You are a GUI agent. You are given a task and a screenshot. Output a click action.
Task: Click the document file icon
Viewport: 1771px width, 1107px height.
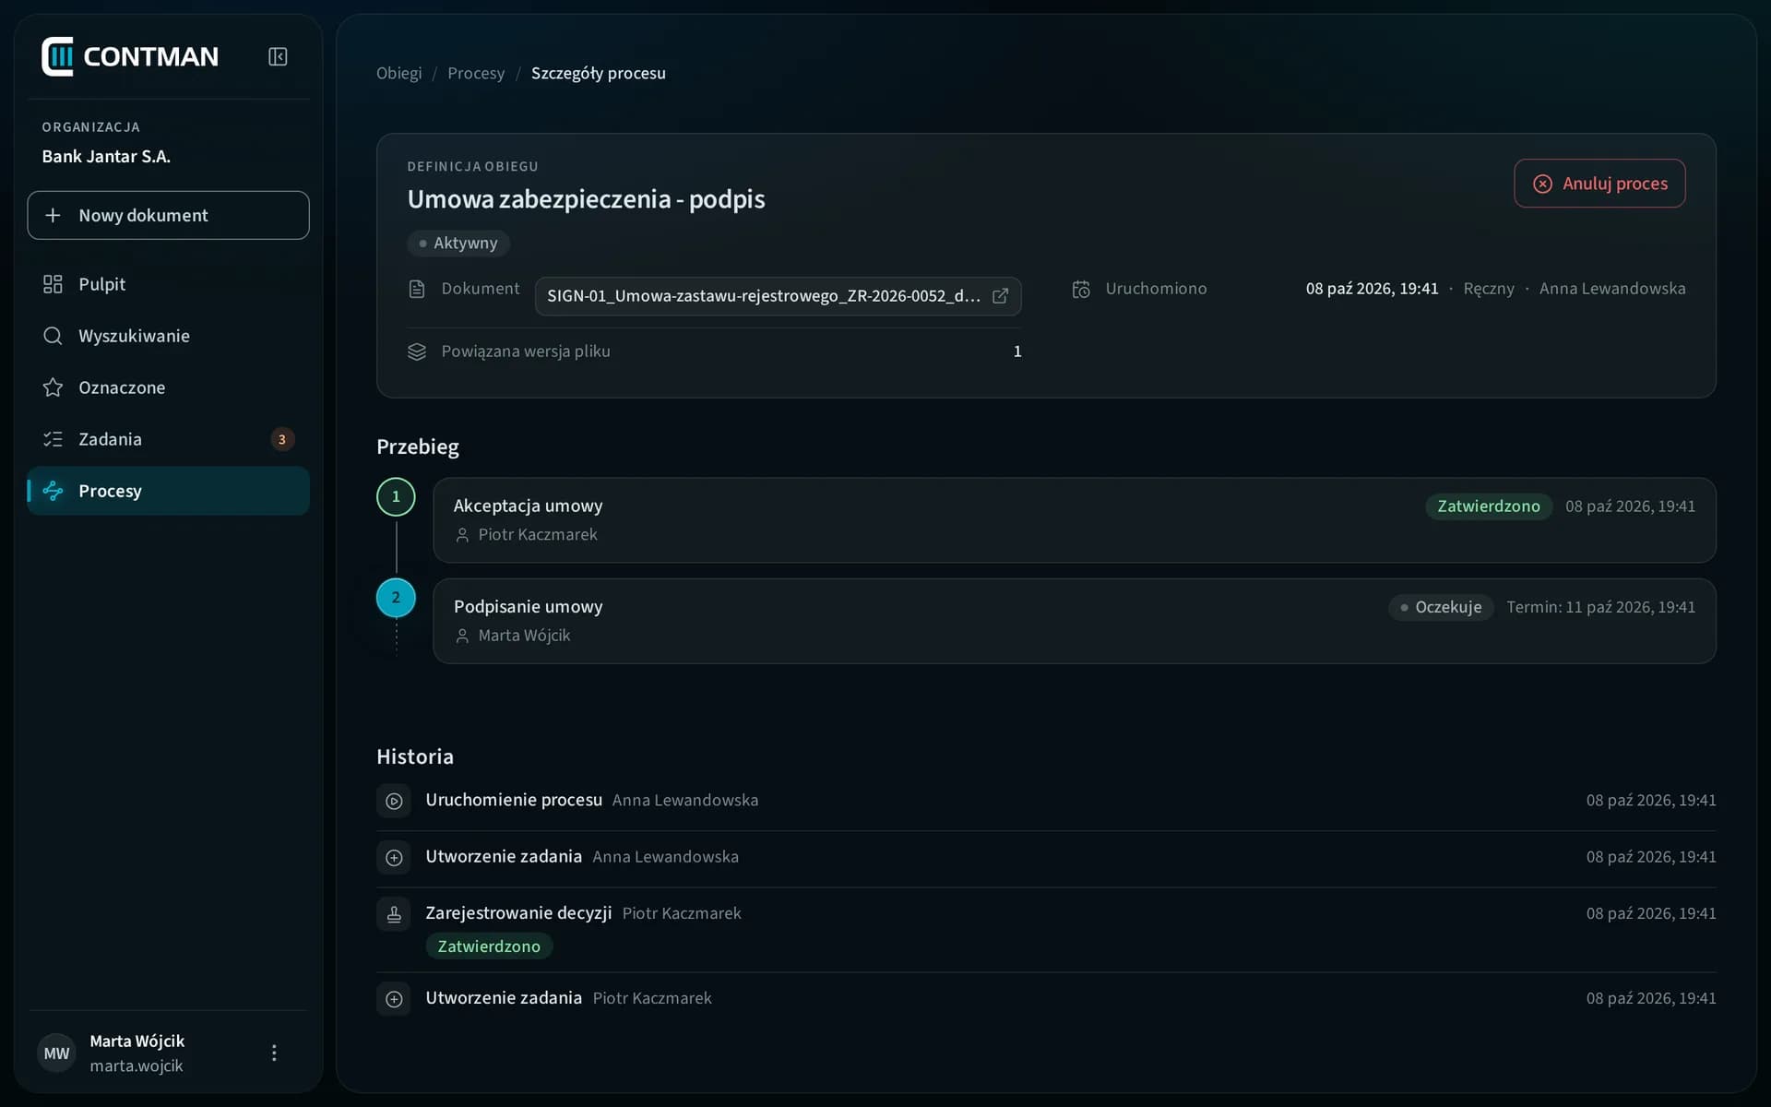click(x=417, y=289)
